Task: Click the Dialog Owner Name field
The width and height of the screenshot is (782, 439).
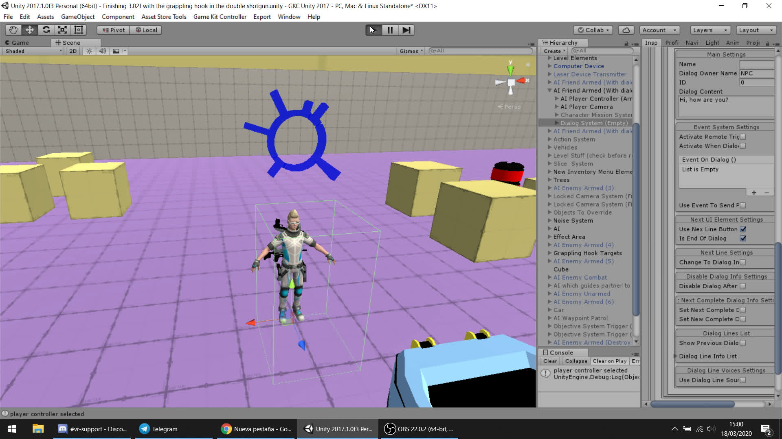Action: [756, 73]
